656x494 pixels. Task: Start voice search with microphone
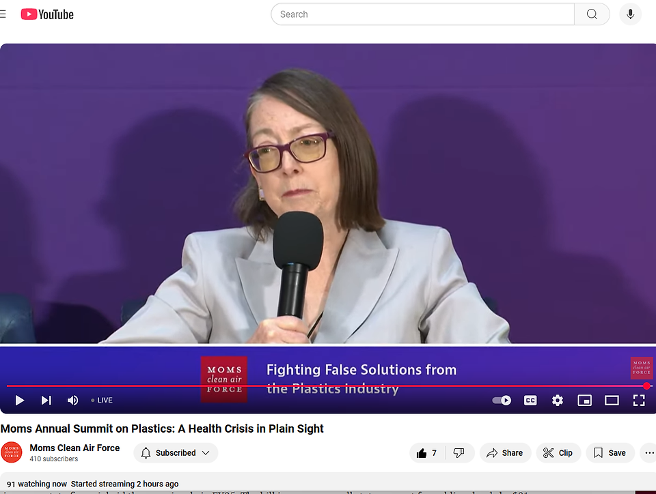click(631, 14)
